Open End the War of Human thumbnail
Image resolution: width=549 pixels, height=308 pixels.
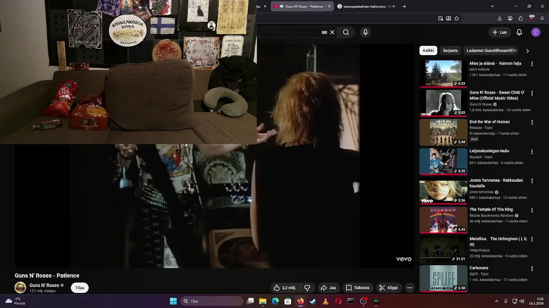pos(443,132)
